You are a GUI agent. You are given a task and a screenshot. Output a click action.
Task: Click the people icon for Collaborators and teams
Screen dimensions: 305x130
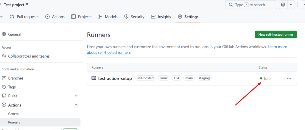click(4, 56)
